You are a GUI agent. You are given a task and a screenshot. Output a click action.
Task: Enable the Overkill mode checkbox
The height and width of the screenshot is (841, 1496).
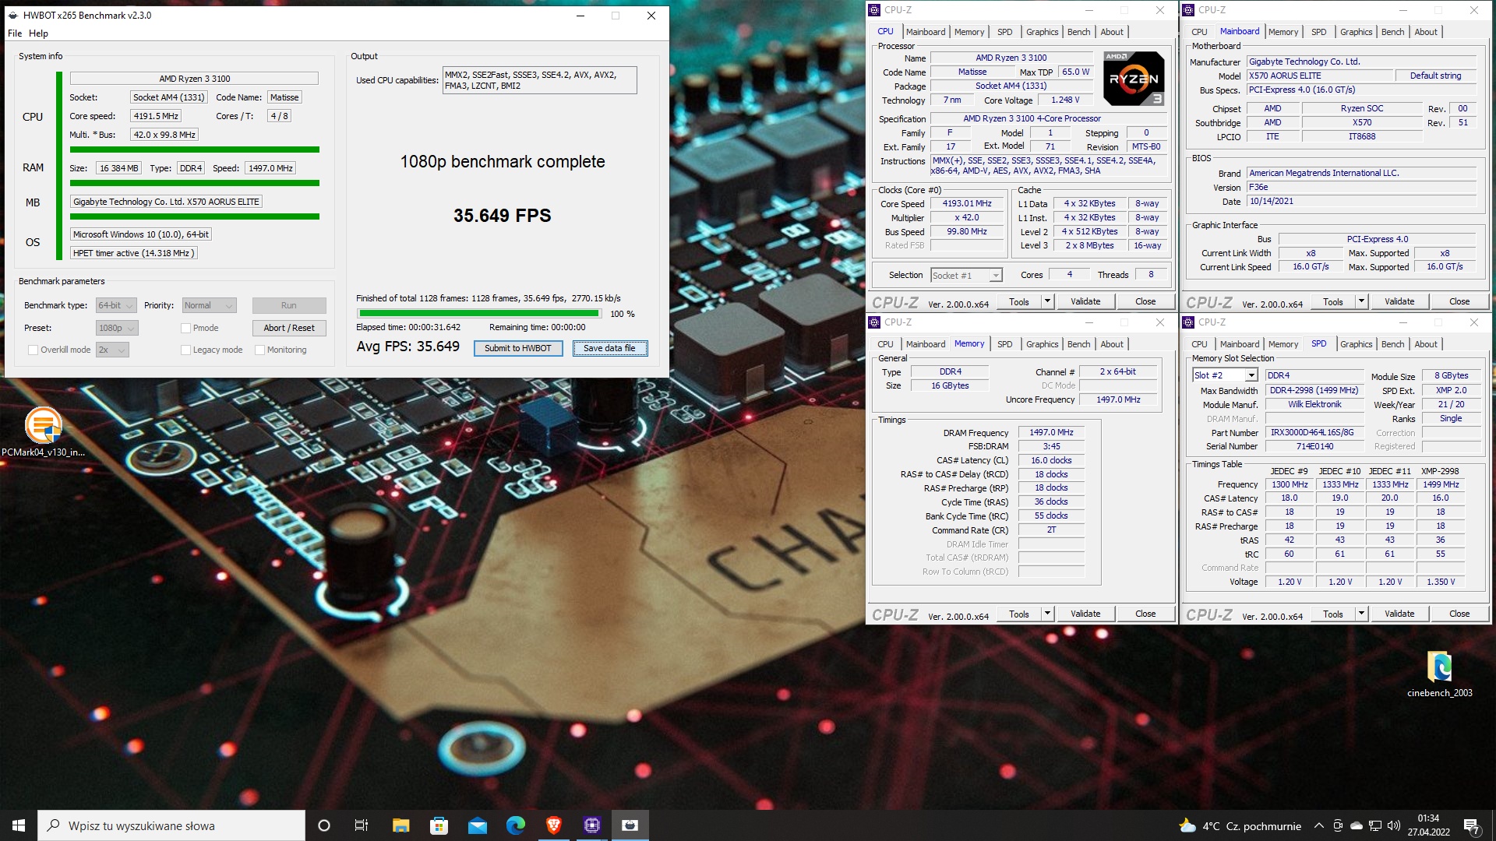point(33,350)
